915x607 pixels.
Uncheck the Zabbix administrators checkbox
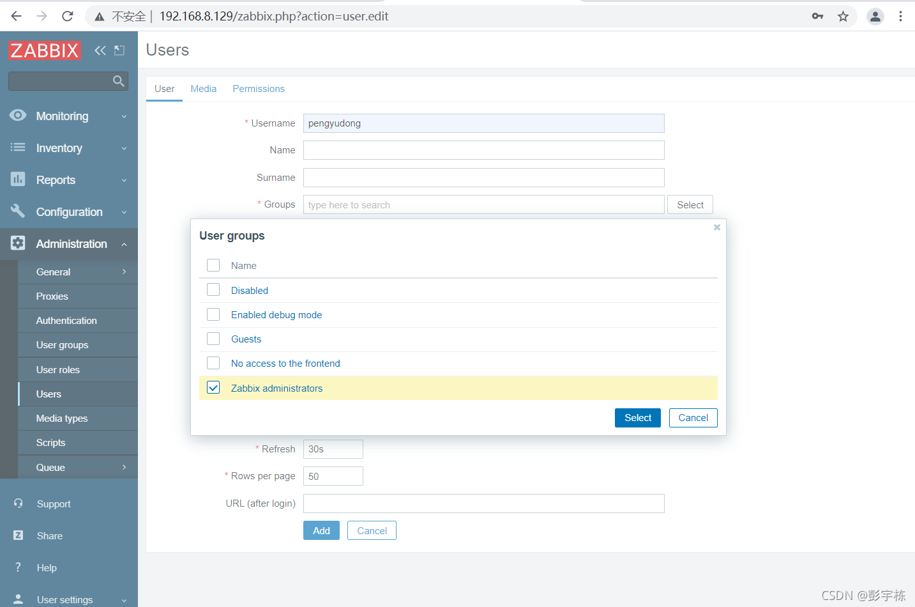213,388
